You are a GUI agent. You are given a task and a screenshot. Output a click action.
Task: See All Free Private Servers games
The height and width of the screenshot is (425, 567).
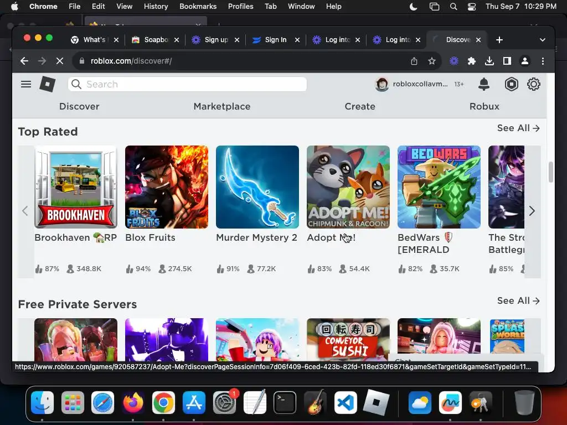[518, 300]
